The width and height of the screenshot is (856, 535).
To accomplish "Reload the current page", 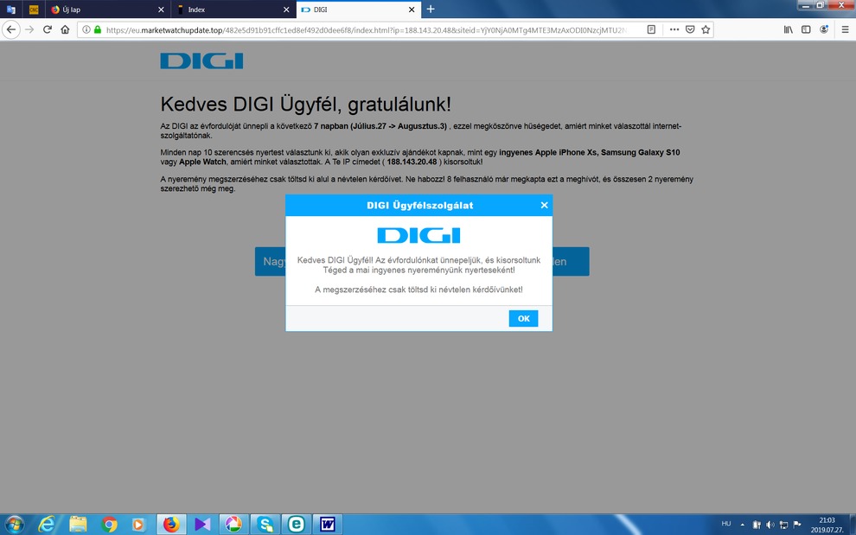I will 47,29.
